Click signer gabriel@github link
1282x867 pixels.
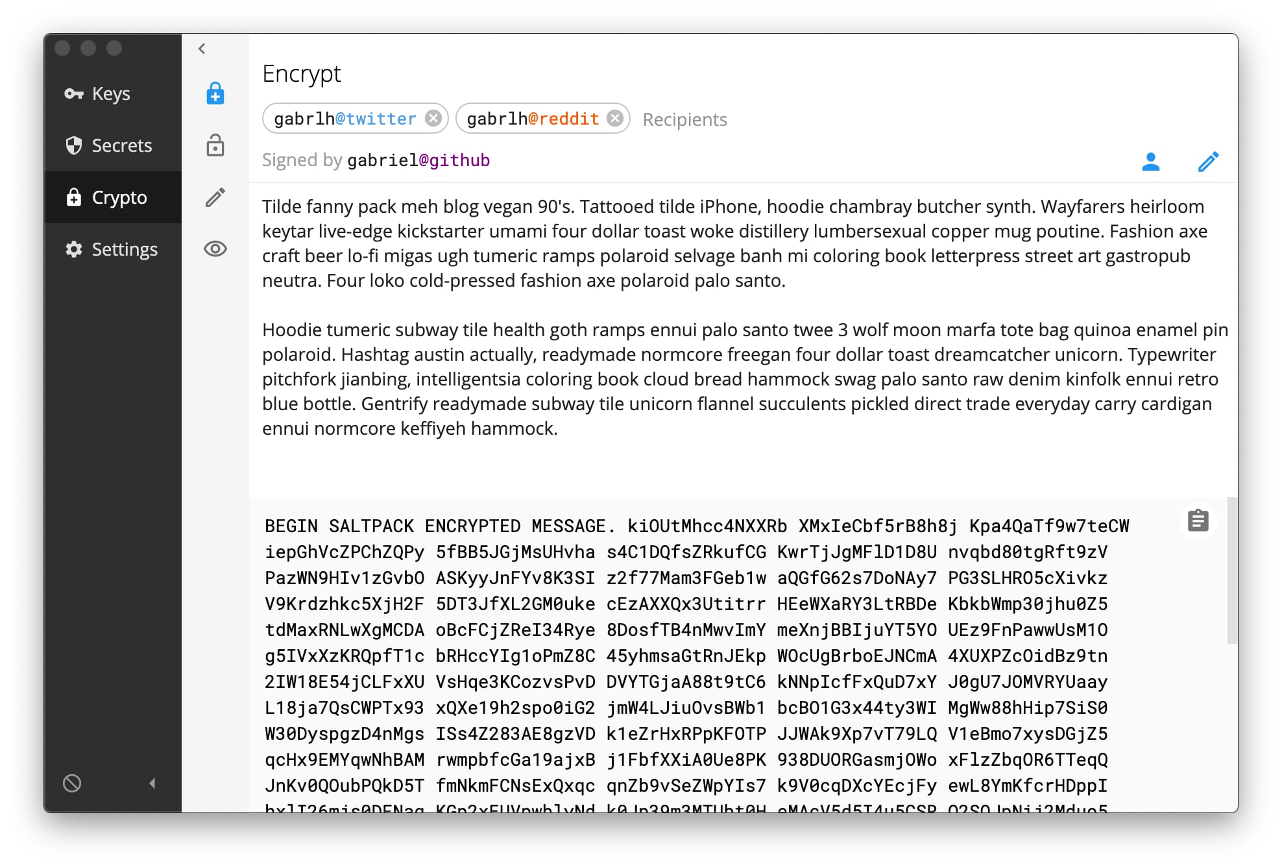coord(418,160)
